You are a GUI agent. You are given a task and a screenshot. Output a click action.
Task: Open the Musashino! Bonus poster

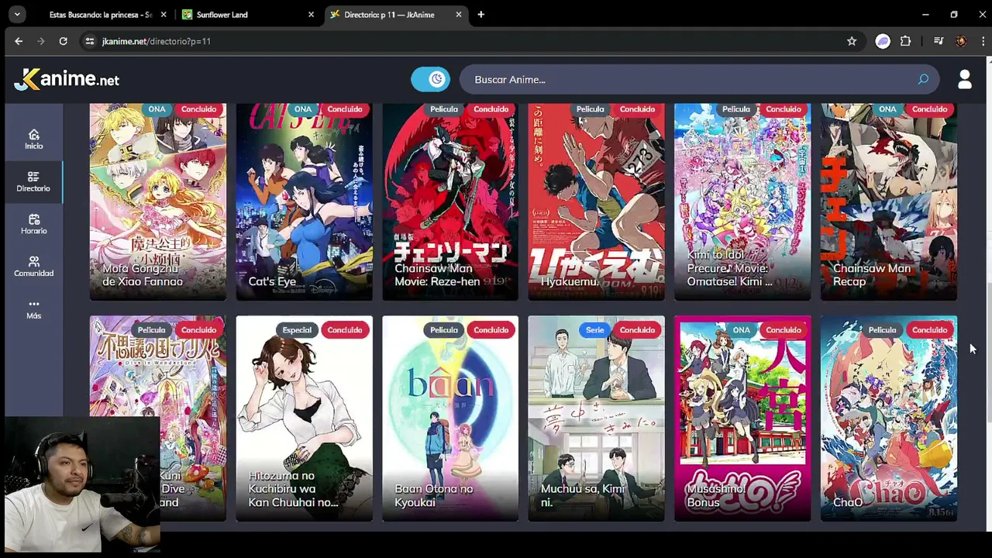click(x=742, y=418)
